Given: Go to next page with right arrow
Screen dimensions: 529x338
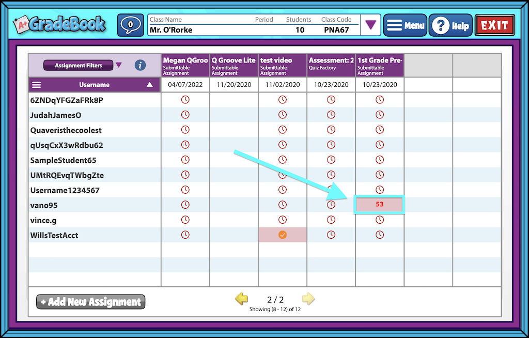Looking at the screenshot, I should click(x=308, y=299).
